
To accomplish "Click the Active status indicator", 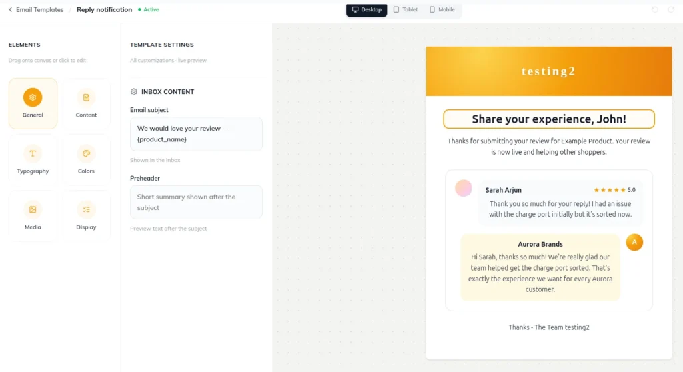I will tap(149, 9).
